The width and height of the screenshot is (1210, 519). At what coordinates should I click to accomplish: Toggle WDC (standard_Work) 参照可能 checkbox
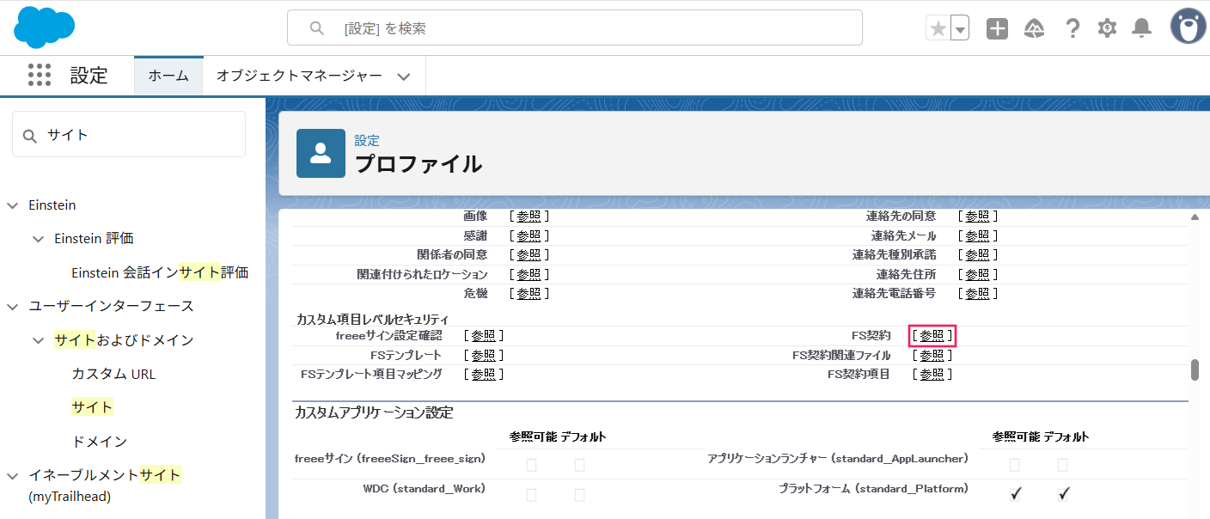[531, 495]
